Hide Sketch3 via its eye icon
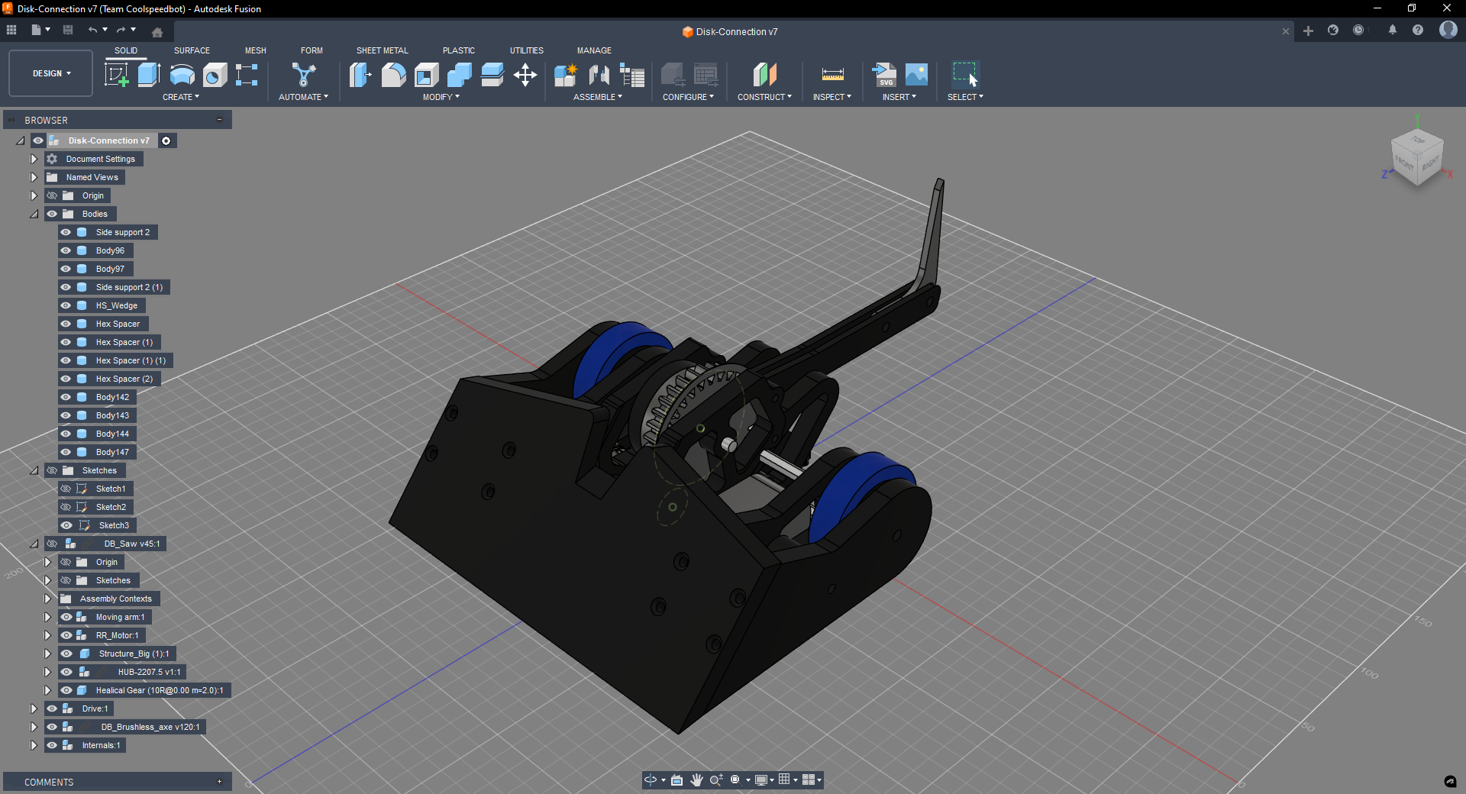This screenshot has height=794, width=1466. (x=66, y=525)
